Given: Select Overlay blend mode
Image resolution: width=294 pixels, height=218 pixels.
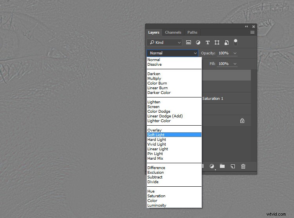Looking at the screenshot, I should (174, 130).
